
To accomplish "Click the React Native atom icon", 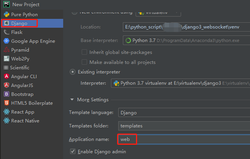I will click(7, 121).
